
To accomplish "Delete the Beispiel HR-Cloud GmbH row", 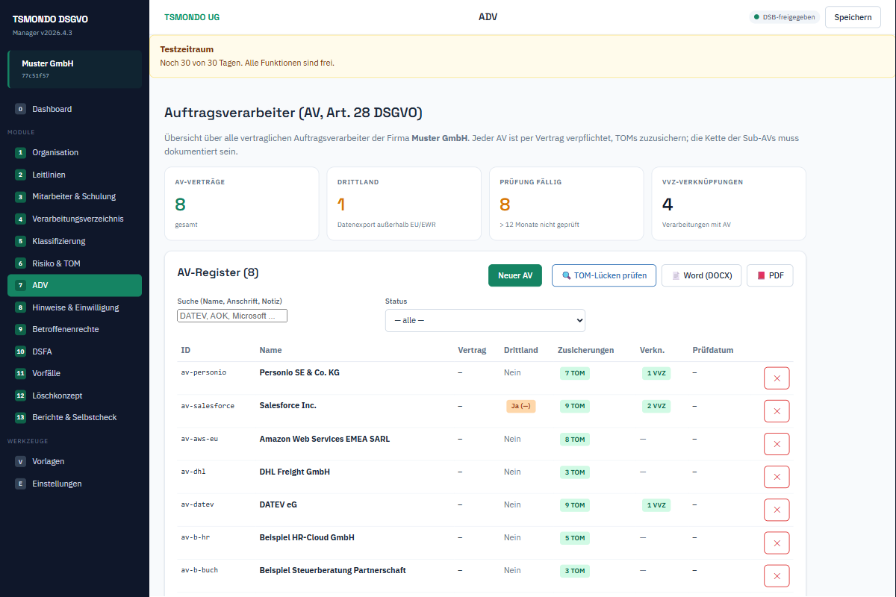I will [777, 543].
